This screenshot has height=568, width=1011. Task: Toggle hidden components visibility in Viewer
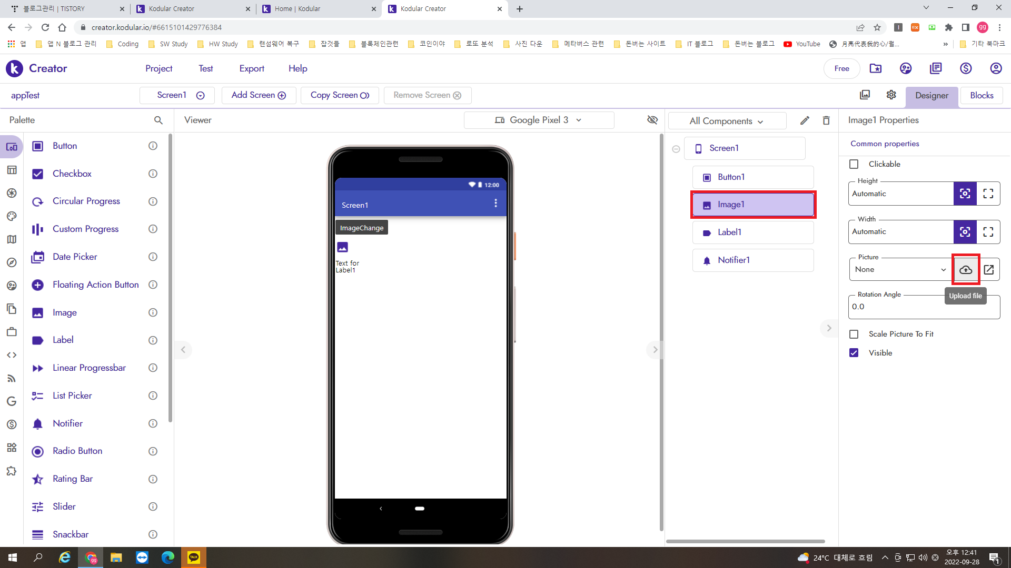[x=652, y=120]
